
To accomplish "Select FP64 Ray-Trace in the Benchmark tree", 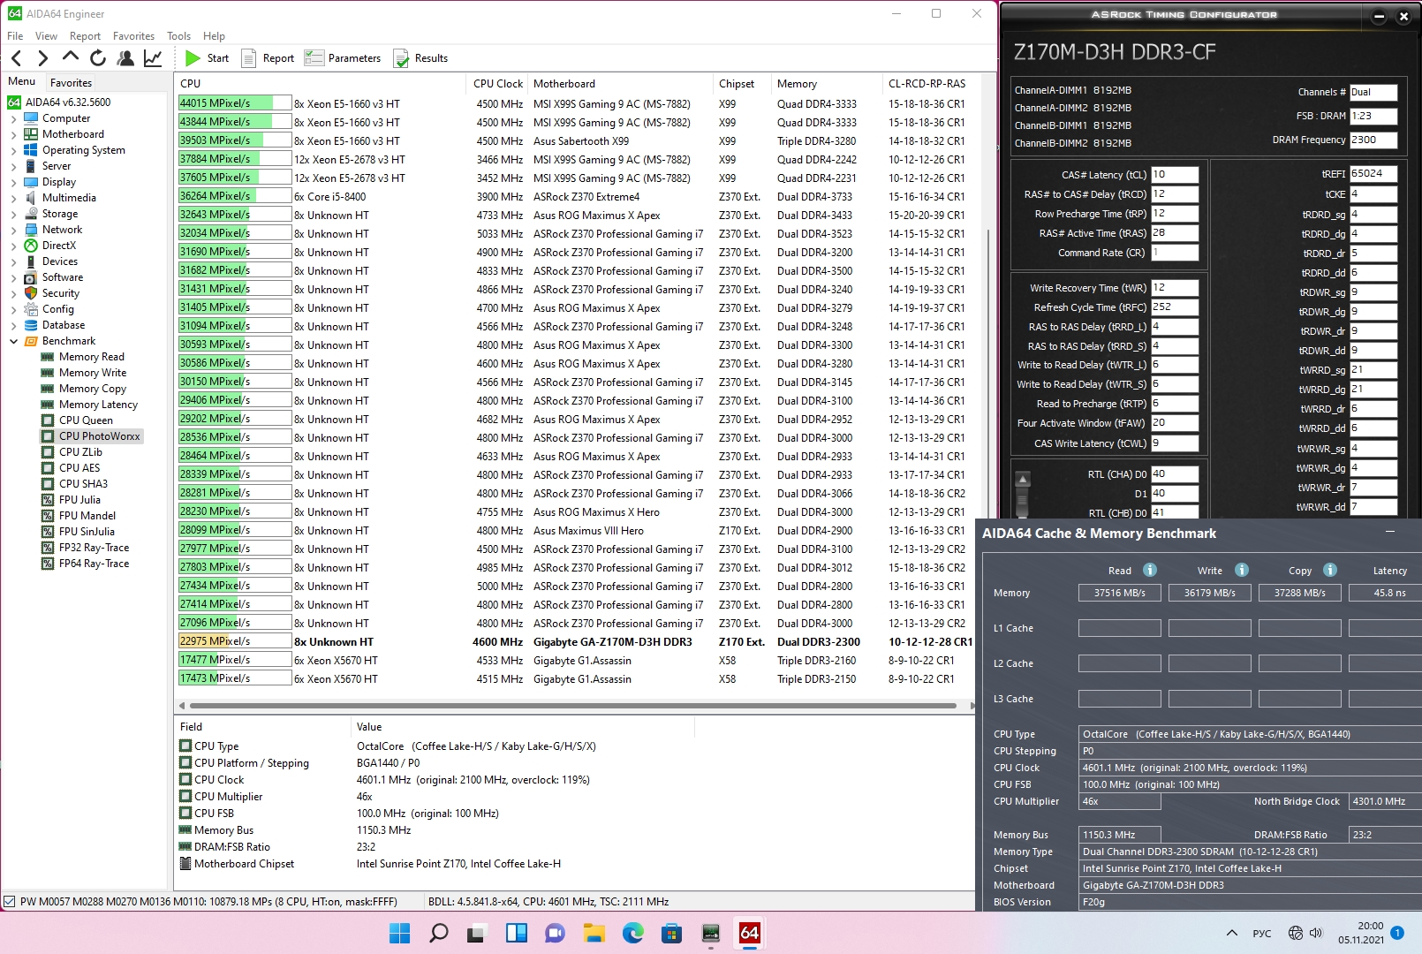I will 94,564.
